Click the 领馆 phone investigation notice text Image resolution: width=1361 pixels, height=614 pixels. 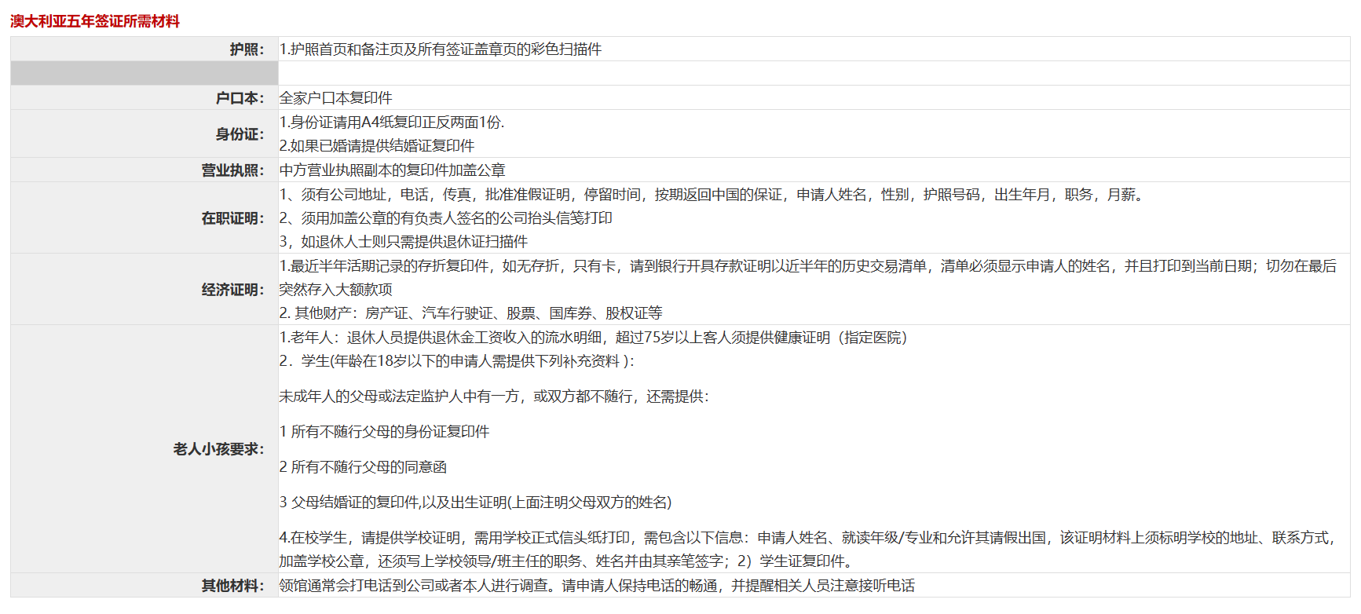point(597,586)
